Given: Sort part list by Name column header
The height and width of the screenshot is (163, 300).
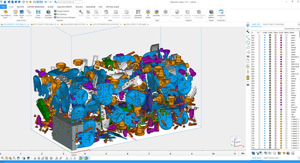Looking at the screenshot, I should click(x=292, y=32).
